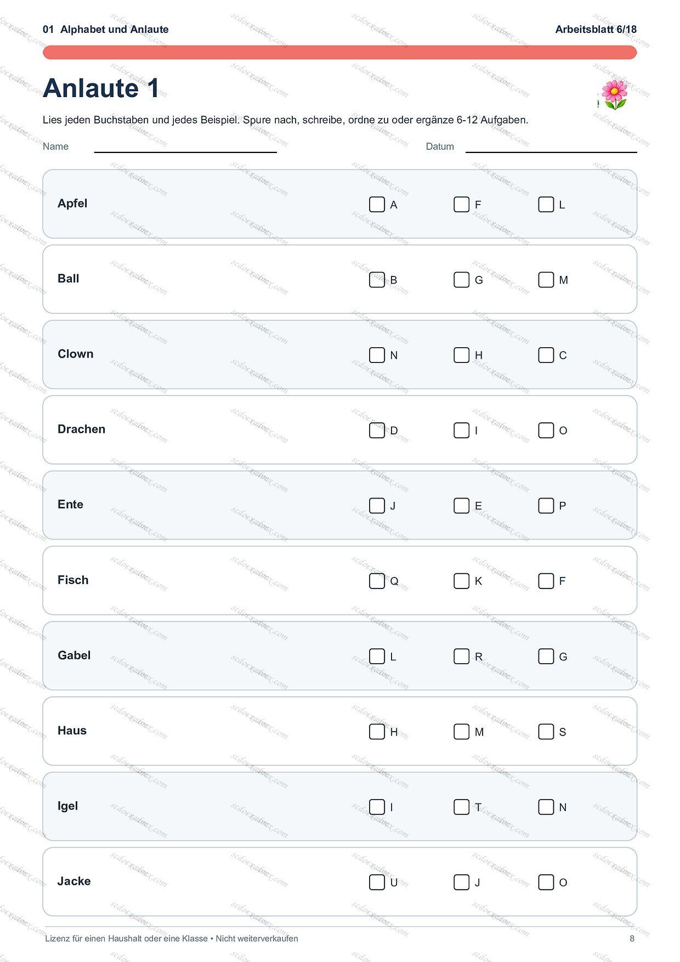Tick checkbox G in Gabel row

pyautogui.click(x=546, y=656)
